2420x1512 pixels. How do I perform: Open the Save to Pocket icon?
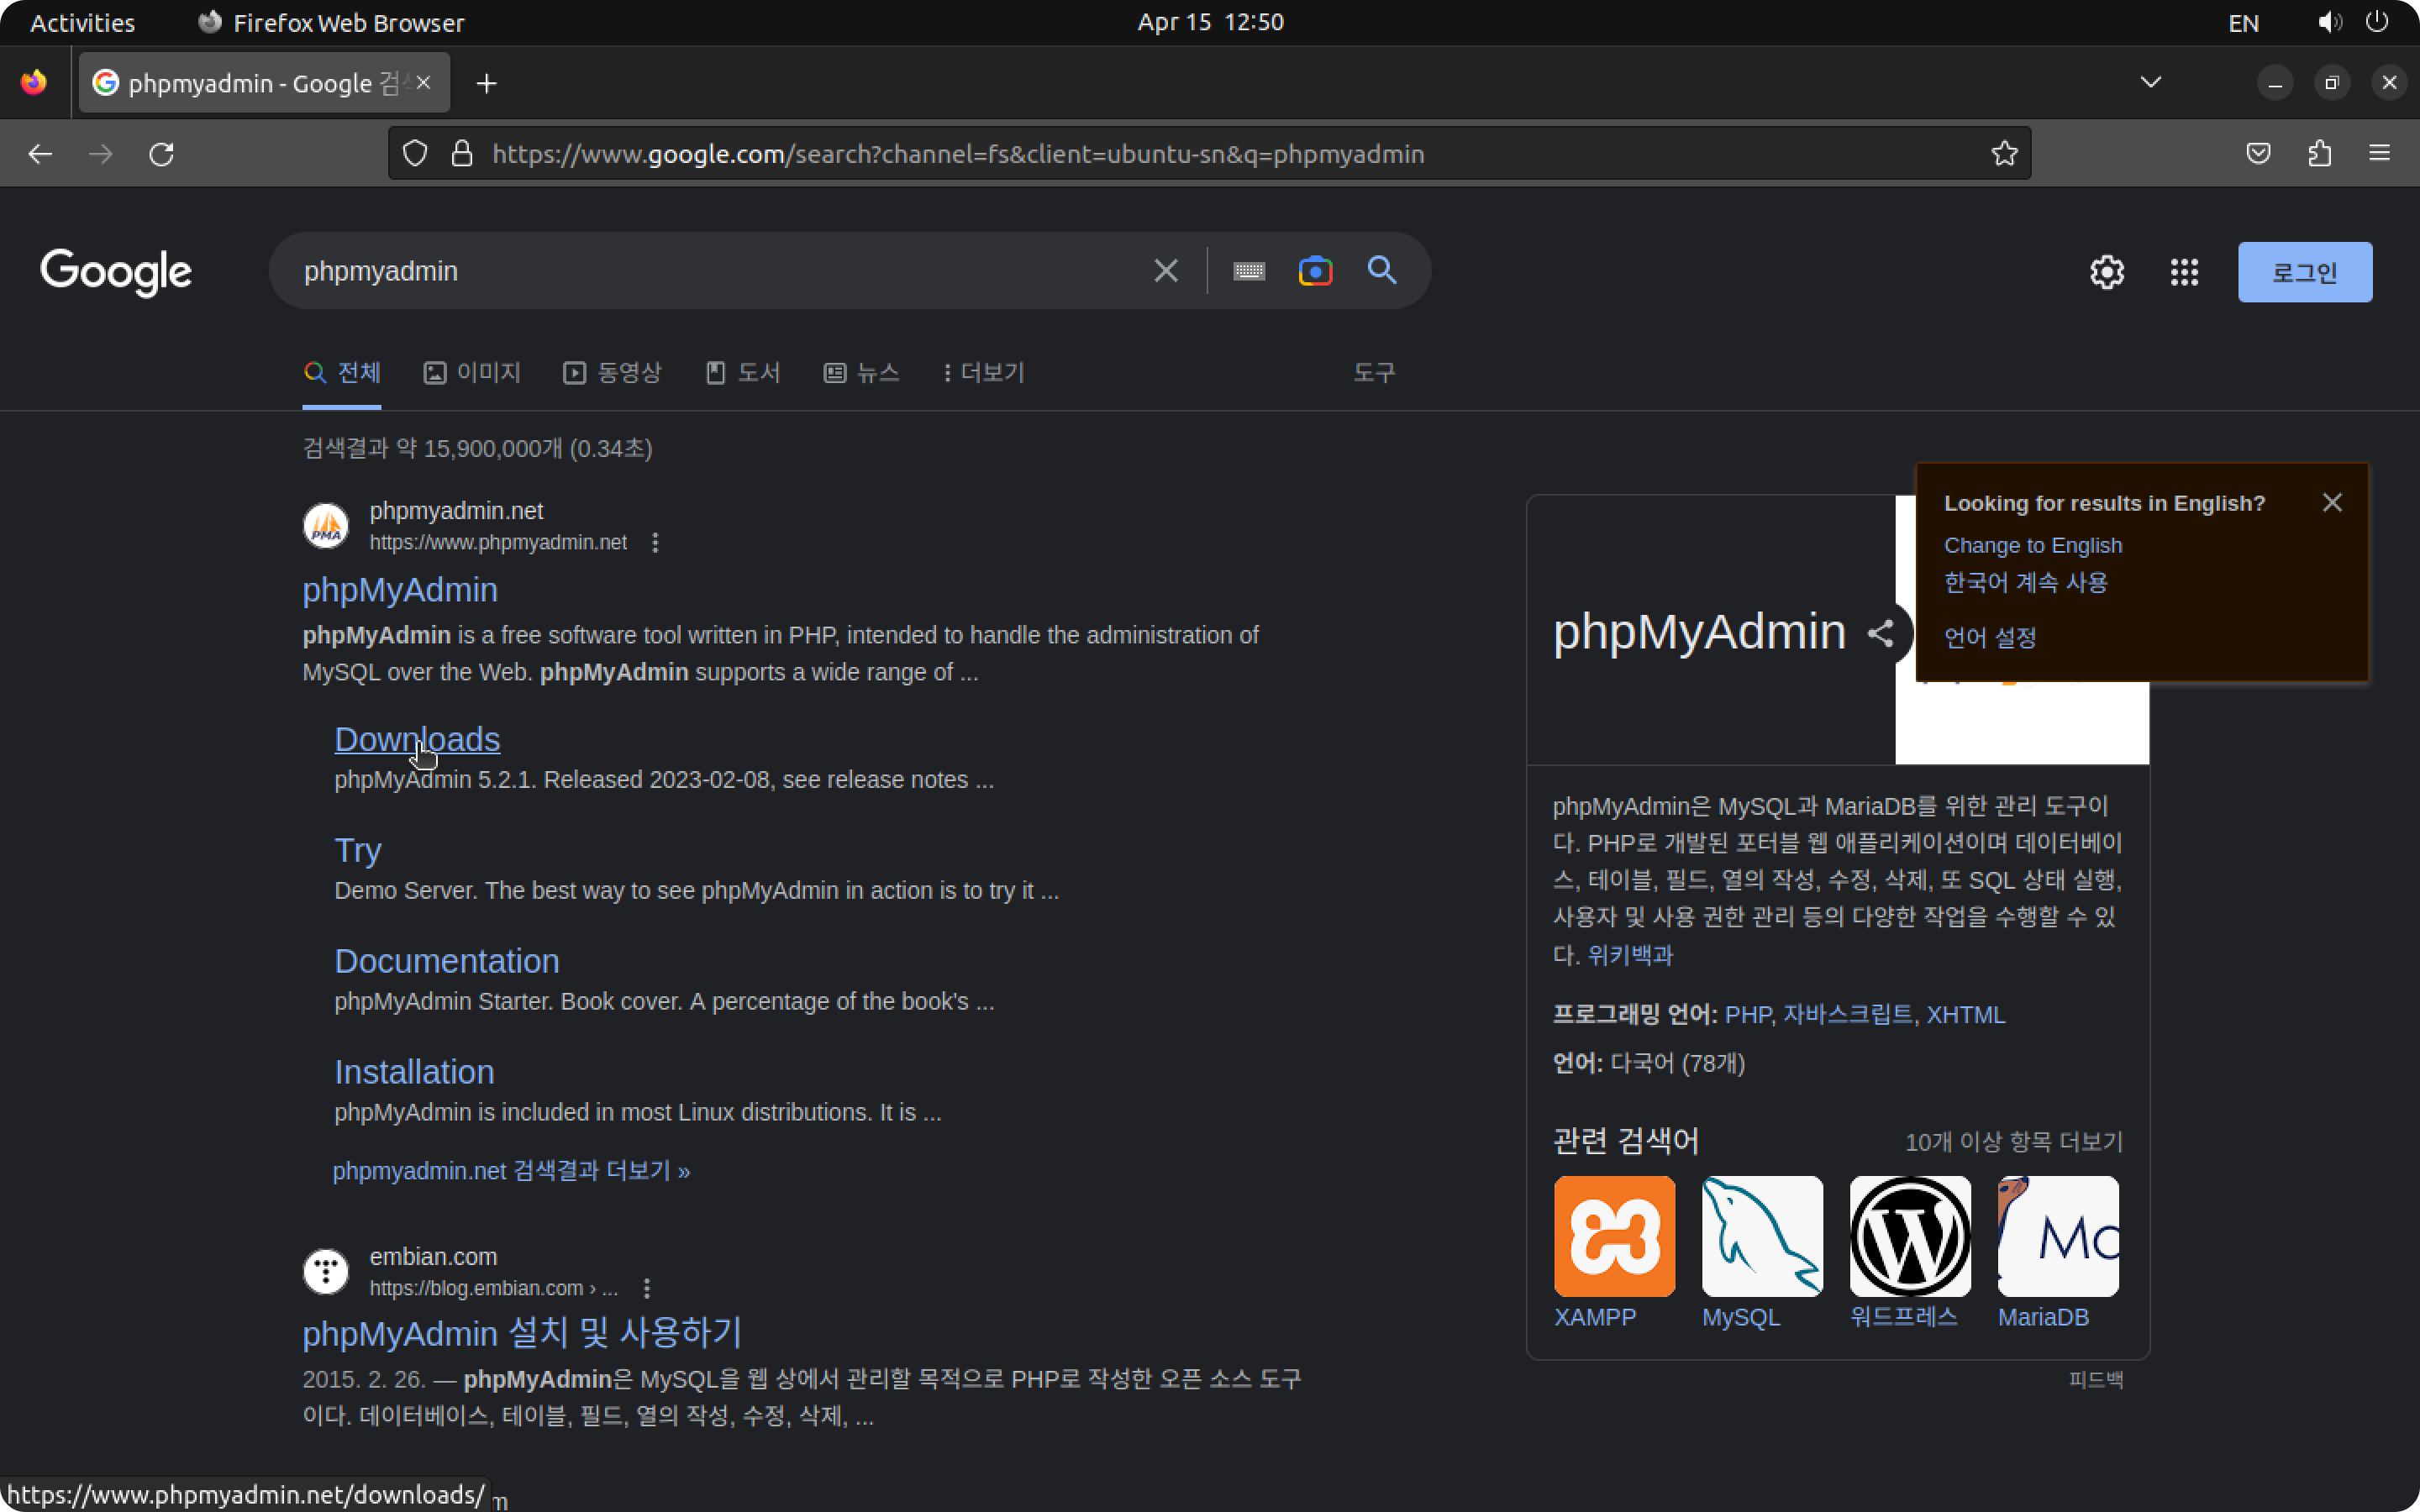(2258, 153)
